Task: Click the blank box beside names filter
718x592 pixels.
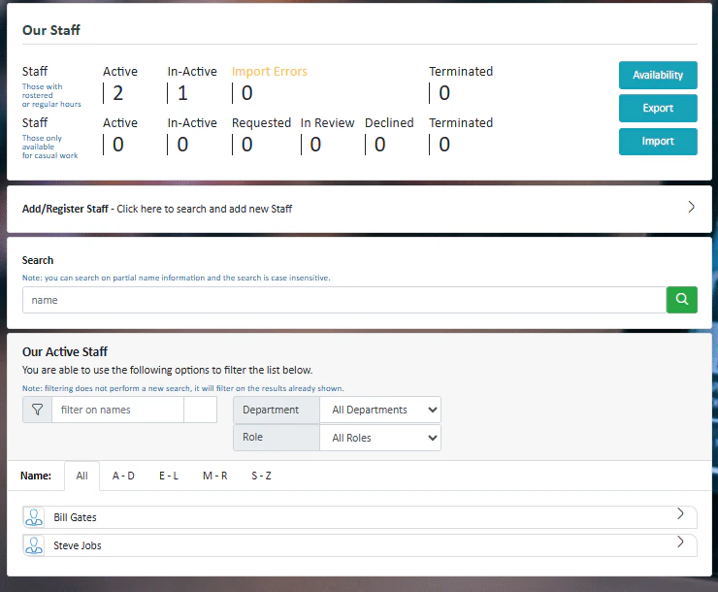Action: [200, 410]
